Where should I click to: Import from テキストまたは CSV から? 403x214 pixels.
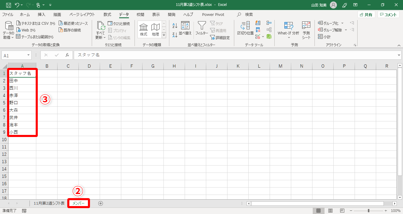pos(36,23)
